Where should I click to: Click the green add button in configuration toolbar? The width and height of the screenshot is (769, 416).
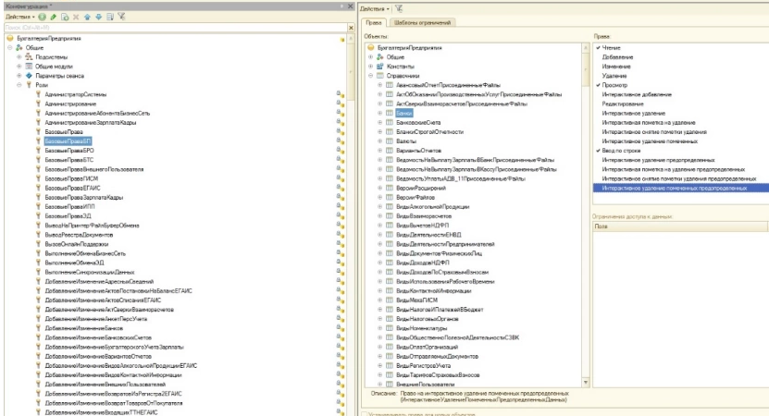pyautogui.click(x=43, y=17)
